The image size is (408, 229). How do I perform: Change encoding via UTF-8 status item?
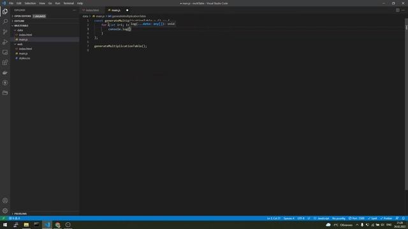click(301, 218)
